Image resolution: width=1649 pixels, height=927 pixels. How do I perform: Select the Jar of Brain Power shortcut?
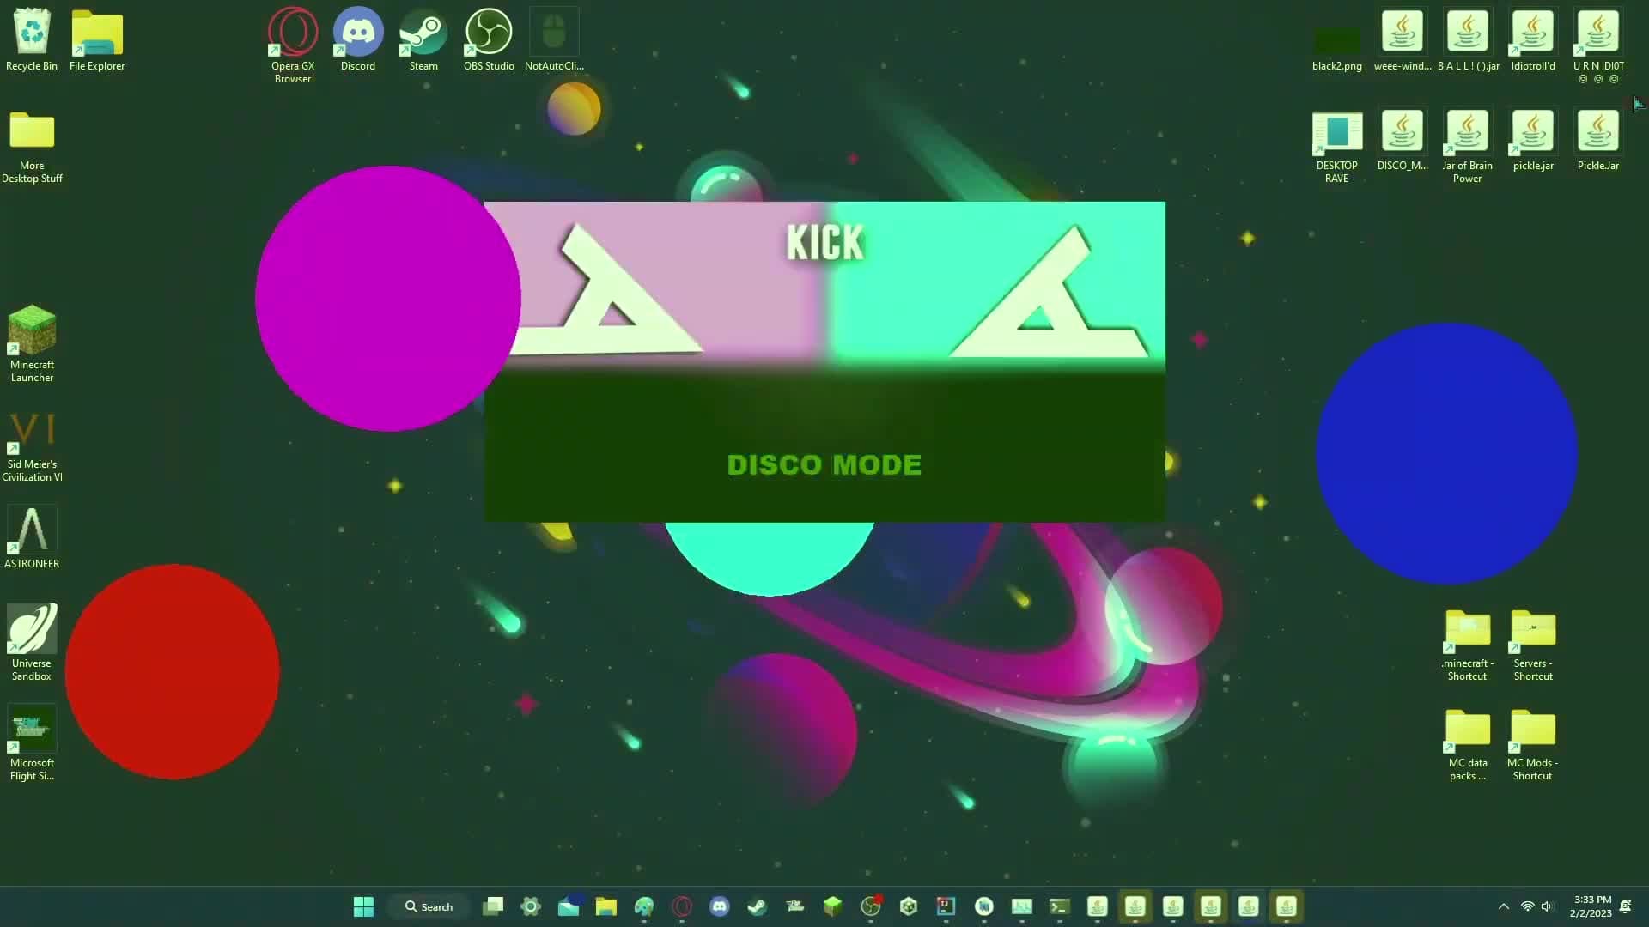[1468, 147]
